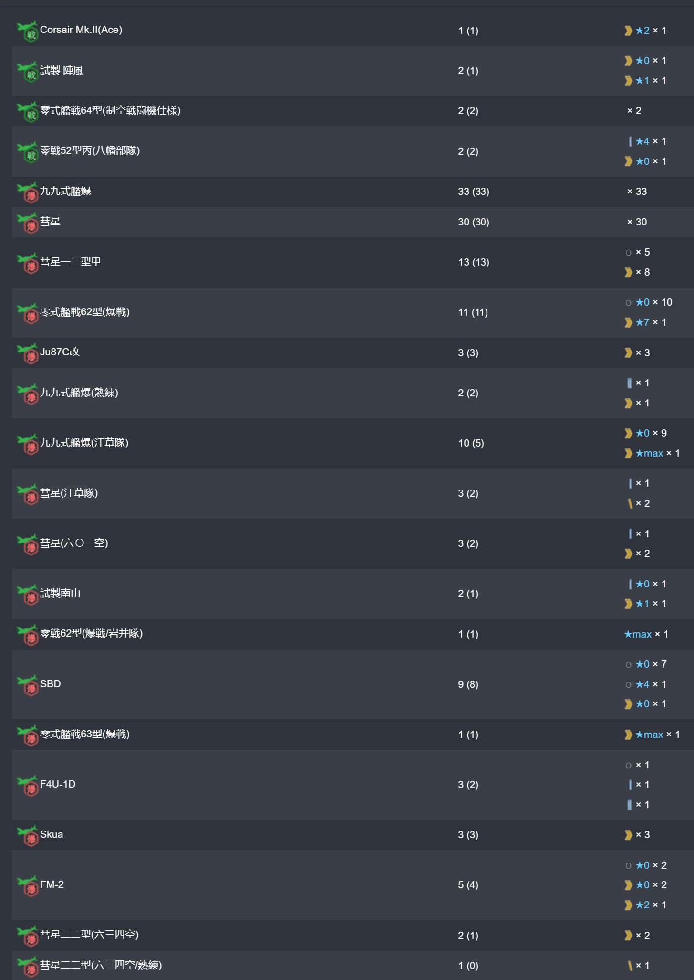This screenshot has height=980, width=694.
Task: Click the dive bomber icon beside Ju87C改
Action: click(x=28, y=353)
